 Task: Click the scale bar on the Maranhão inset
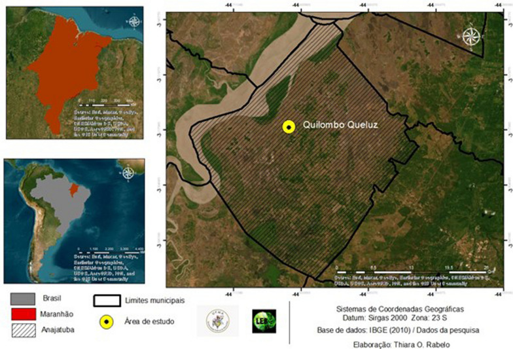[105, 103]
